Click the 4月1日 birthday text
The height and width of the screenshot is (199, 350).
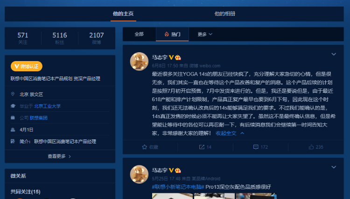click(x=26, y=130)
